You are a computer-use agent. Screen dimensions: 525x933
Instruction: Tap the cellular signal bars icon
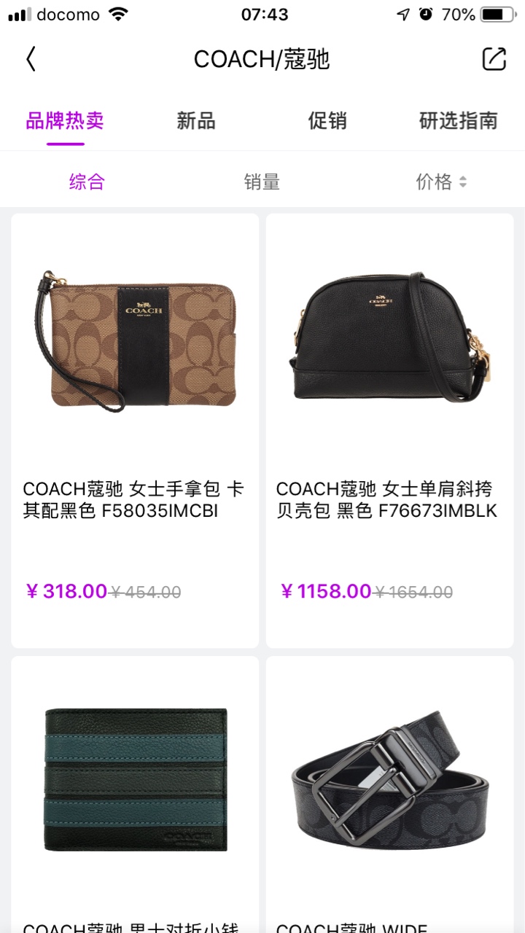[x=20, y=14]
